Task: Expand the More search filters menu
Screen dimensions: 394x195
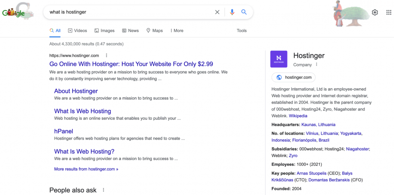Action: [x=176, y=31]
